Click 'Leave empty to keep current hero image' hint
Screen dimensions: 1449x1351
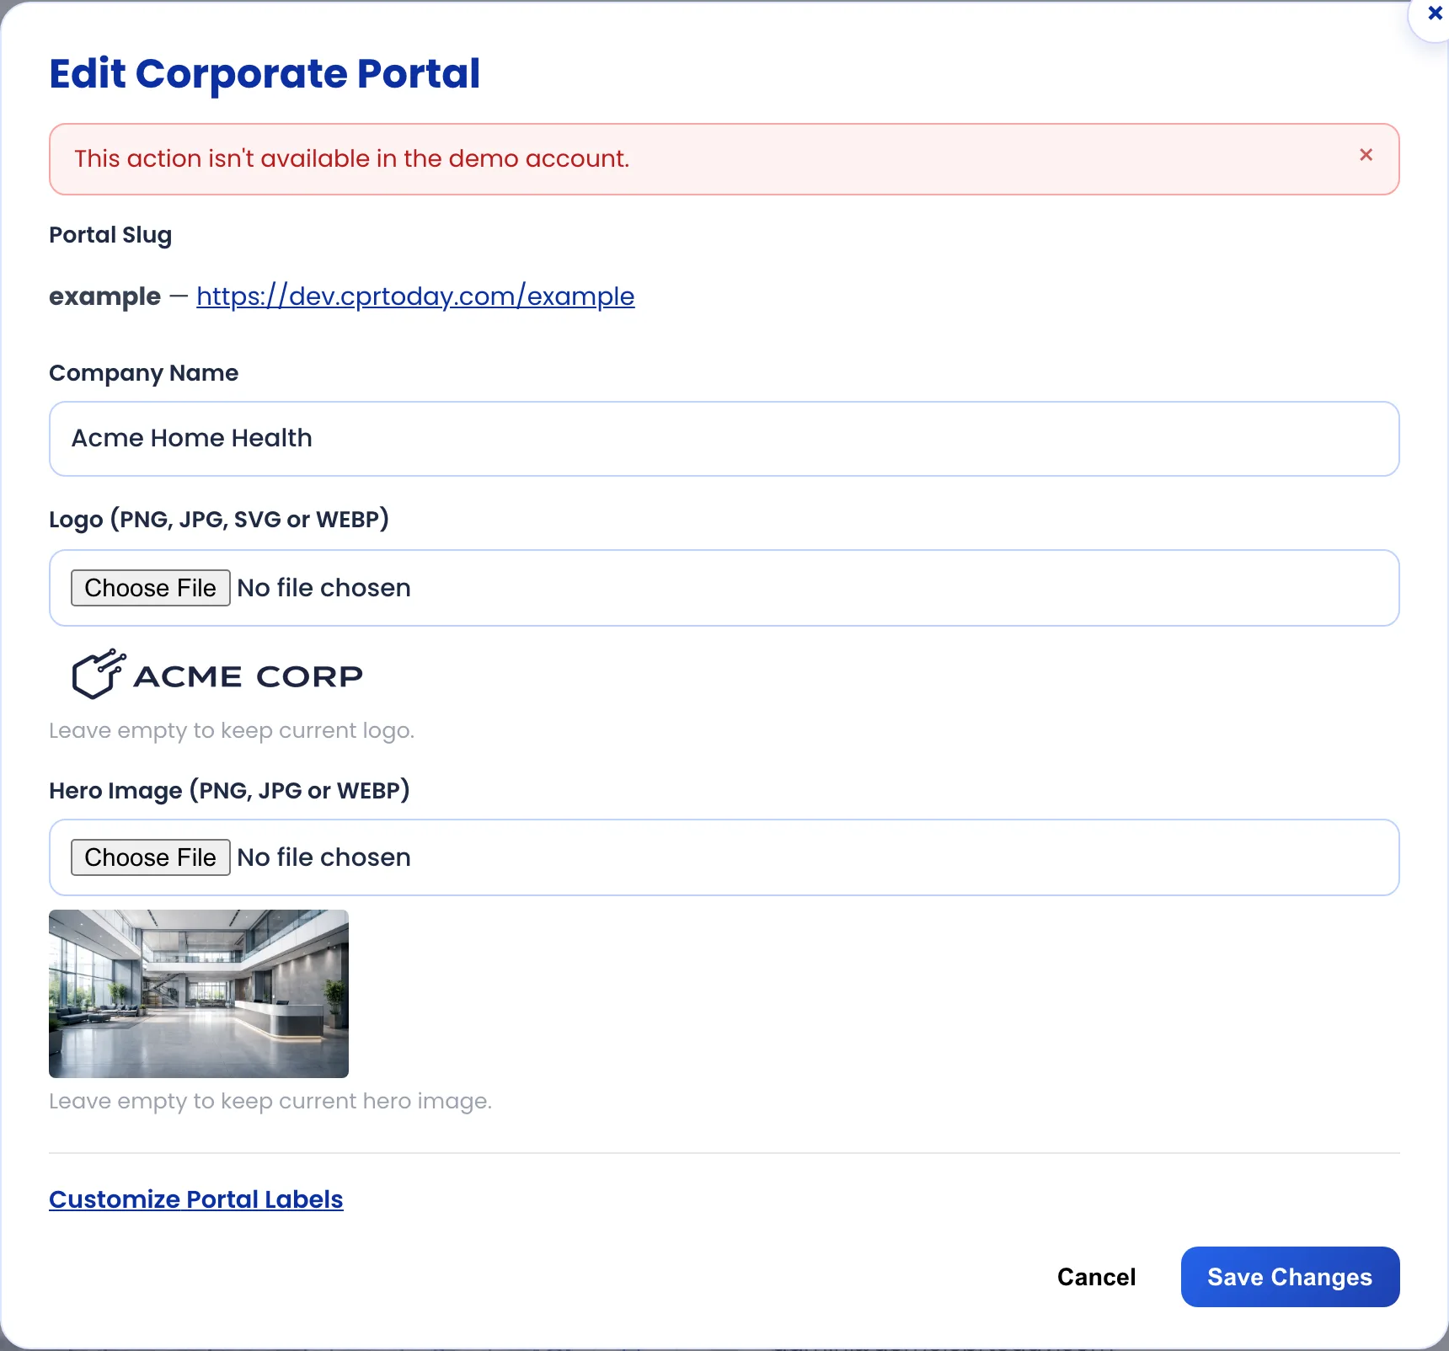[270, 1101]
